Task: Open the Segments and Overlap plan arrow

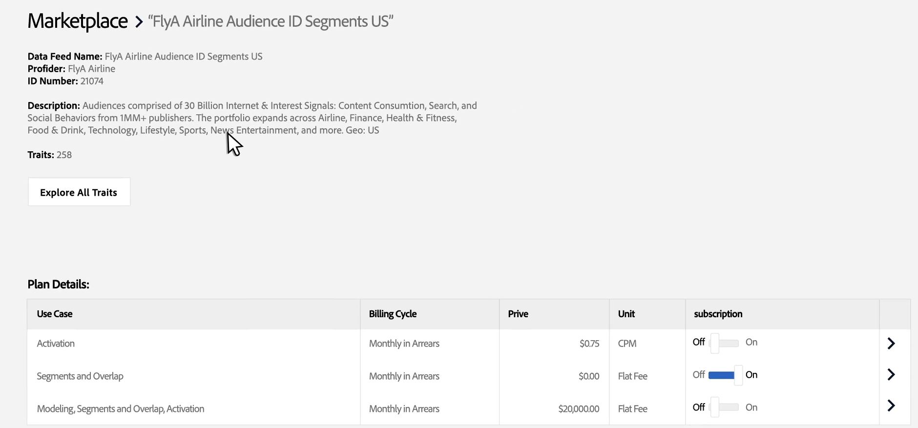Action: (x=891, y=374)
